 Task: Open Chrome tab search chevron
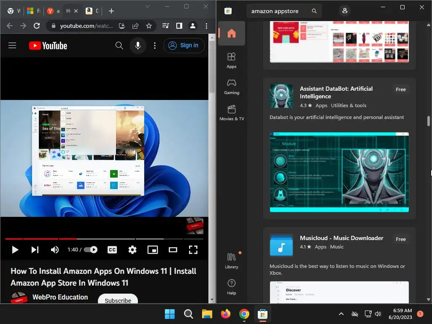[x=148, y=6]
